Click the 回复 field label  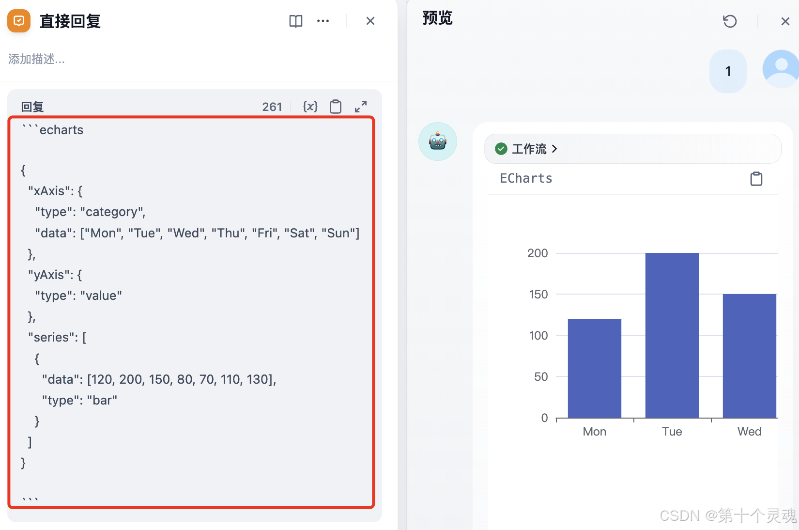(x=32, y=107)
